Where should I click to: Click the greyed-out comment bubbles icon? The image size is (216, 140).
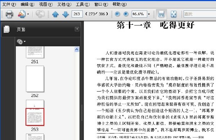[40, 14]
